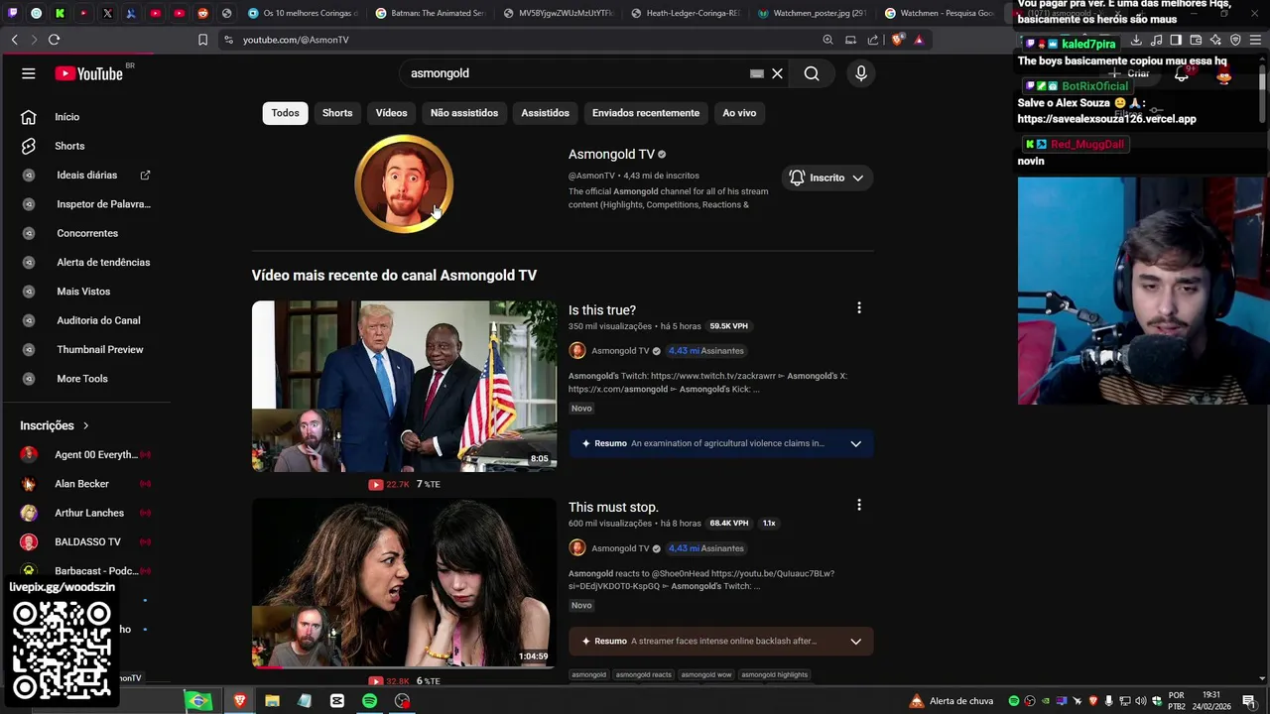Select the Todos filter chip
The image size is (1270, 714).
[285, 113]
